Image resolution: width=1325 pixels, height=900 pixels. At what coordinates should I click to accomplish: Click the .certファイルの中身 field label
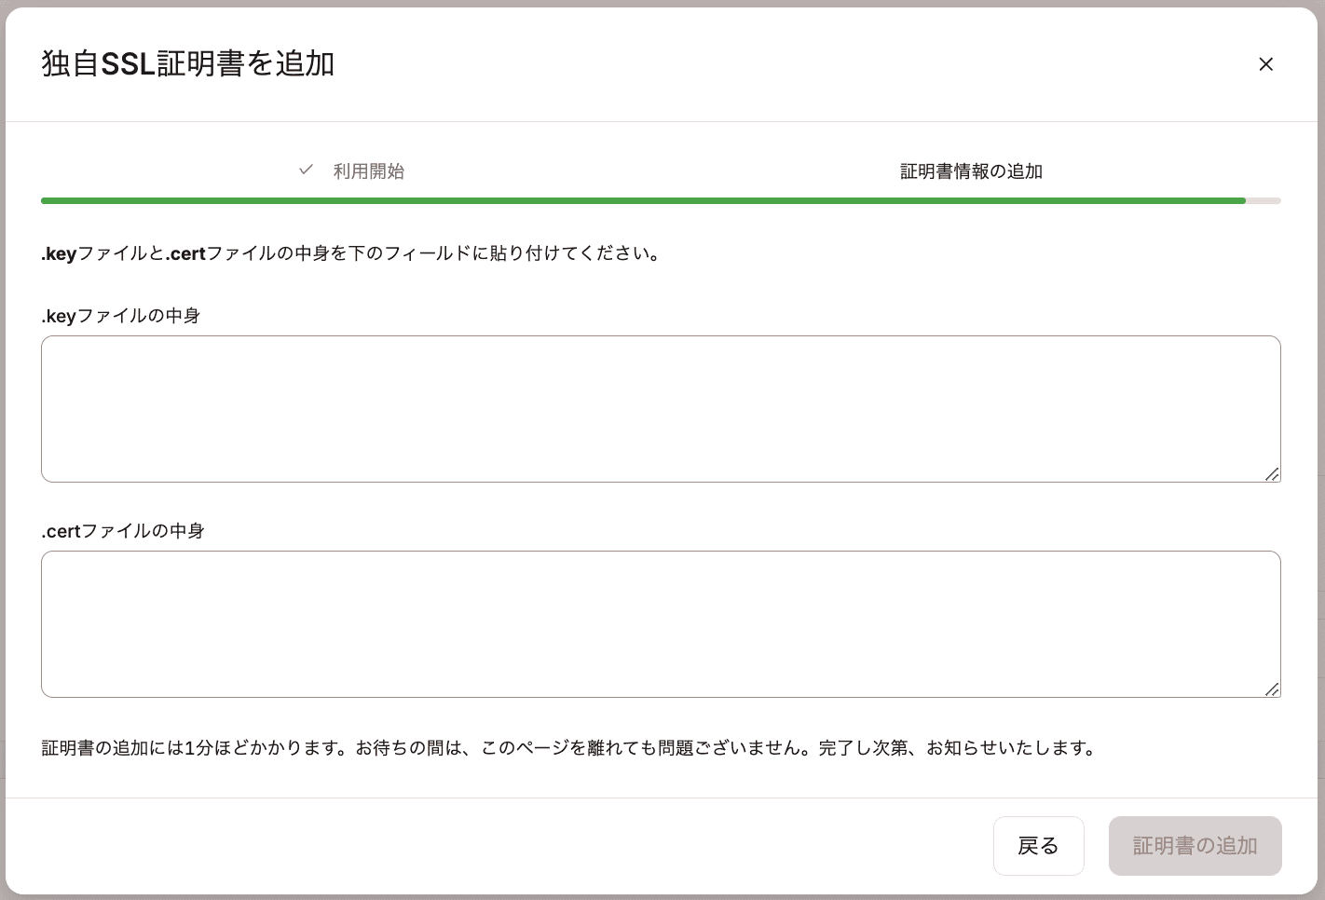tap(123, 530)
